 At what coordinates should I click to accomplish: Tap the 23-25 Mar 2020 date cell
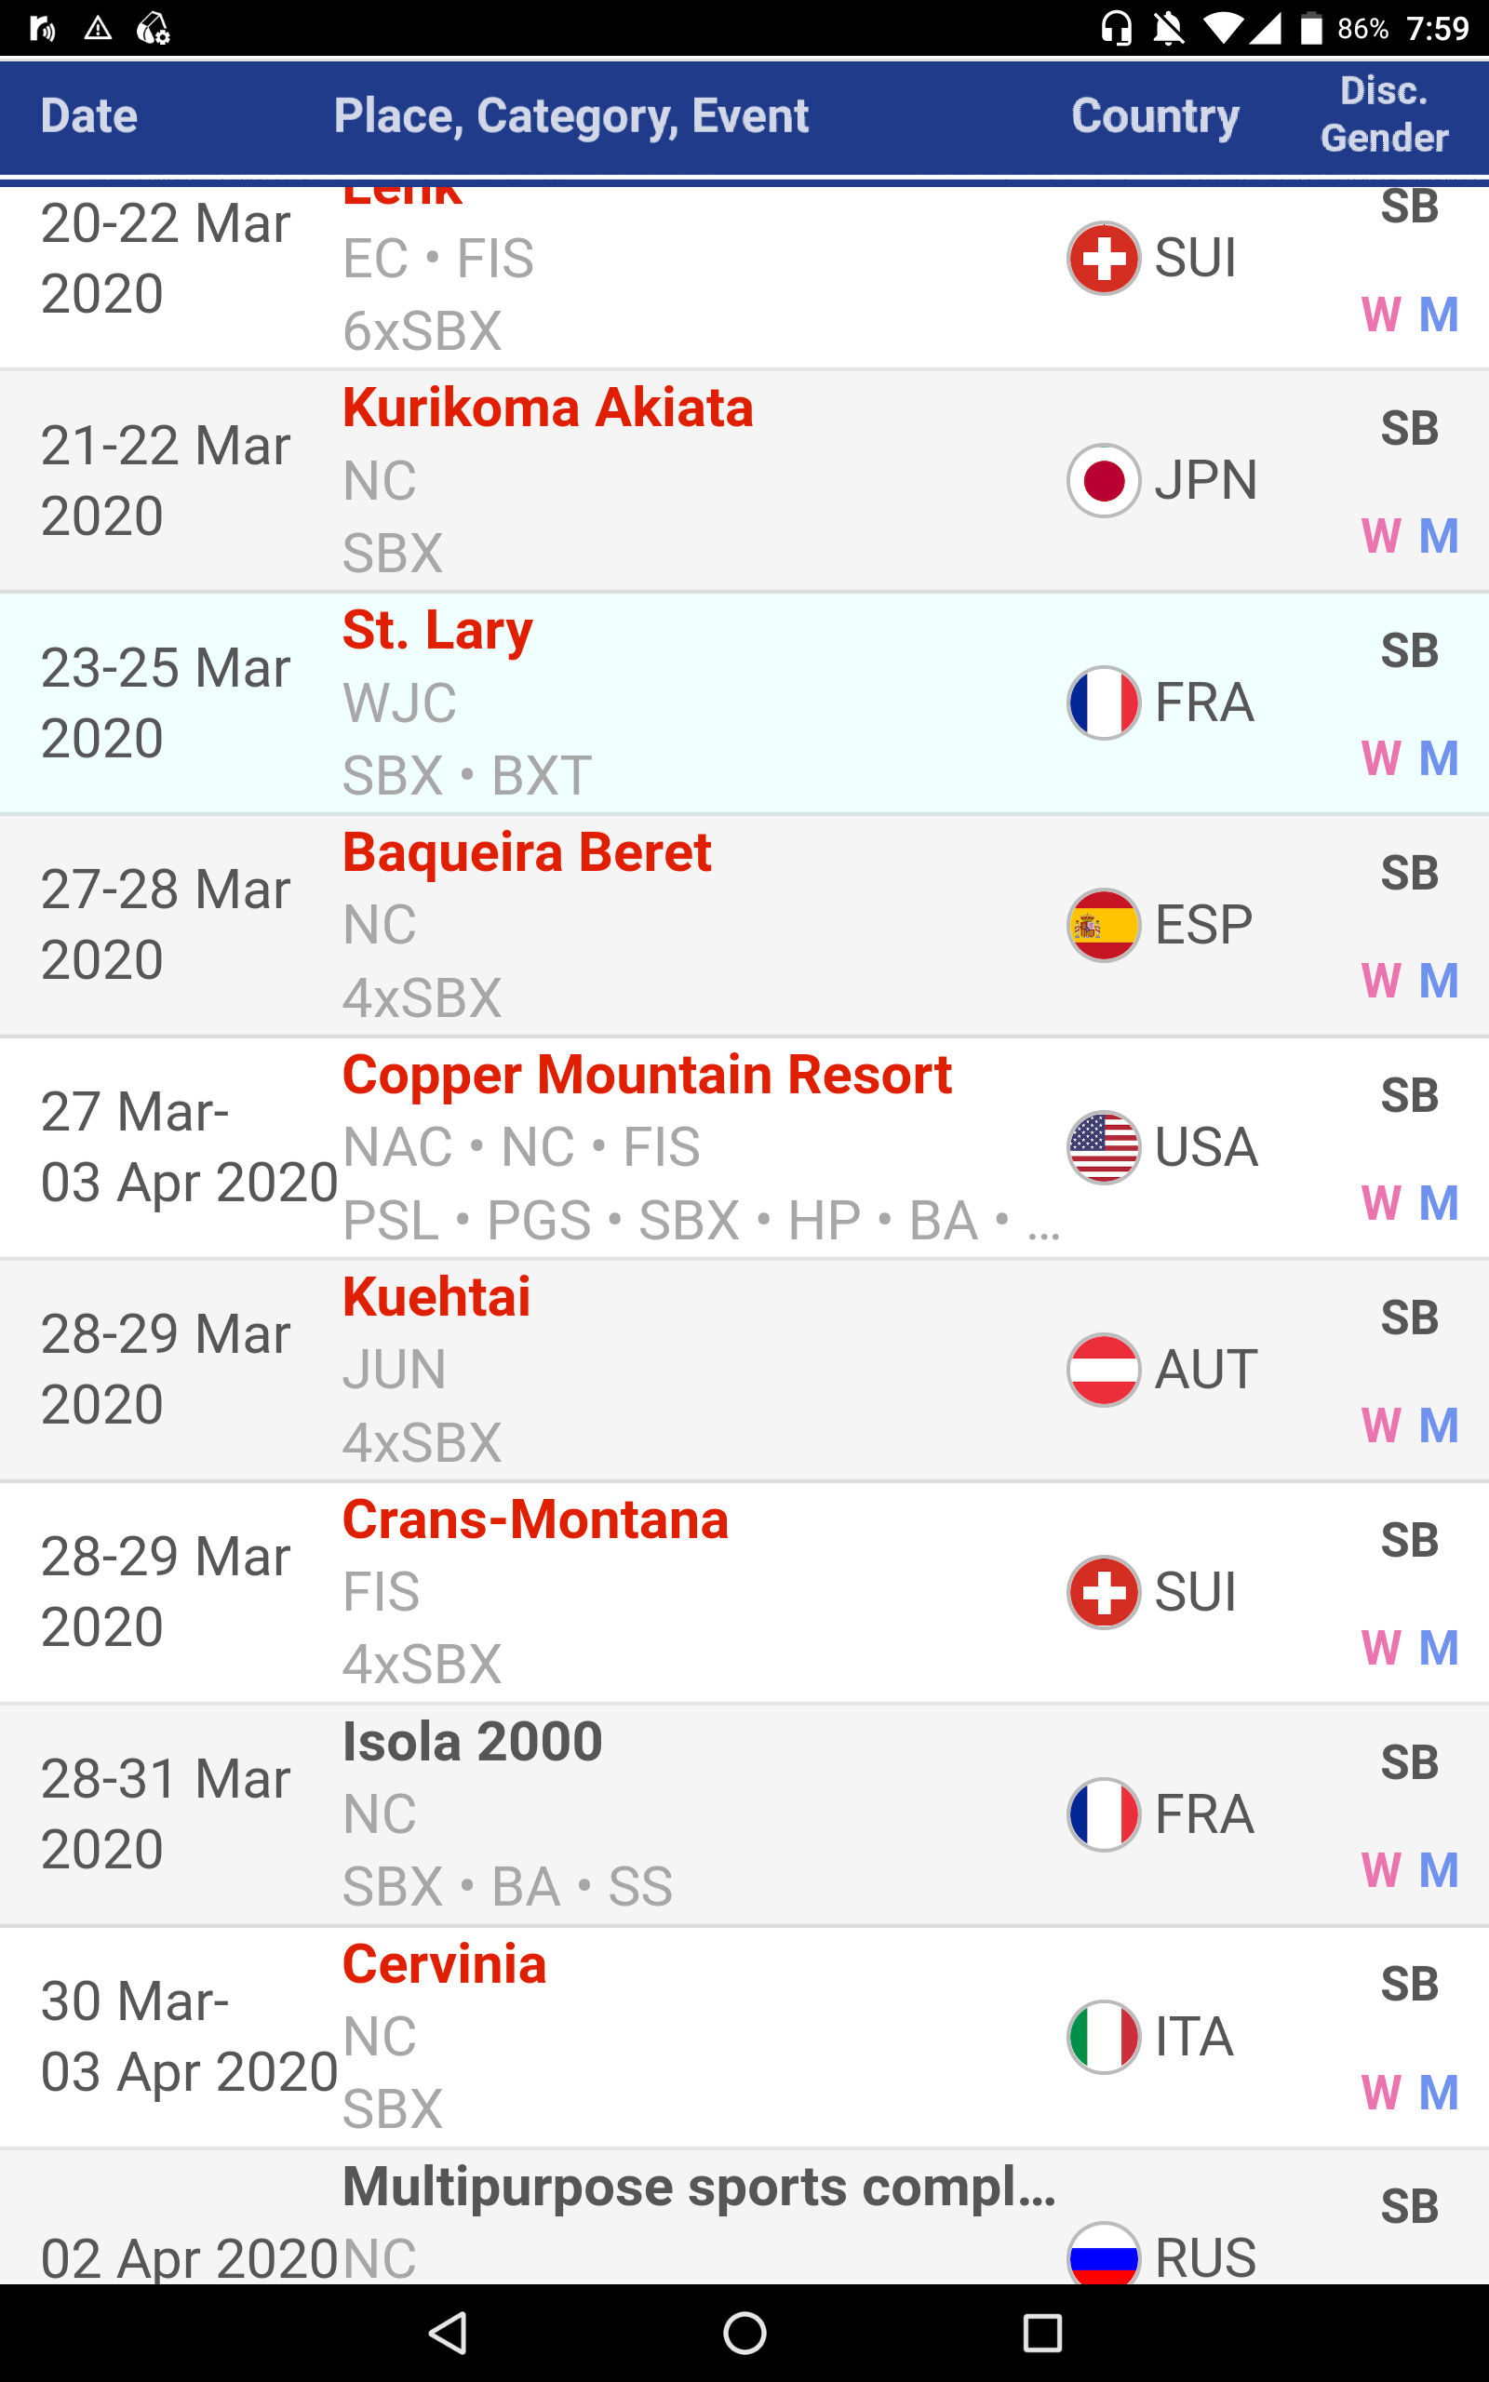point(166,703)
